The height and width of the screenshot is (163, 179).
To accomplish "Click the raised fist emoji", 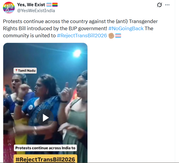I will pyautogui.click(x=111, y=36).
